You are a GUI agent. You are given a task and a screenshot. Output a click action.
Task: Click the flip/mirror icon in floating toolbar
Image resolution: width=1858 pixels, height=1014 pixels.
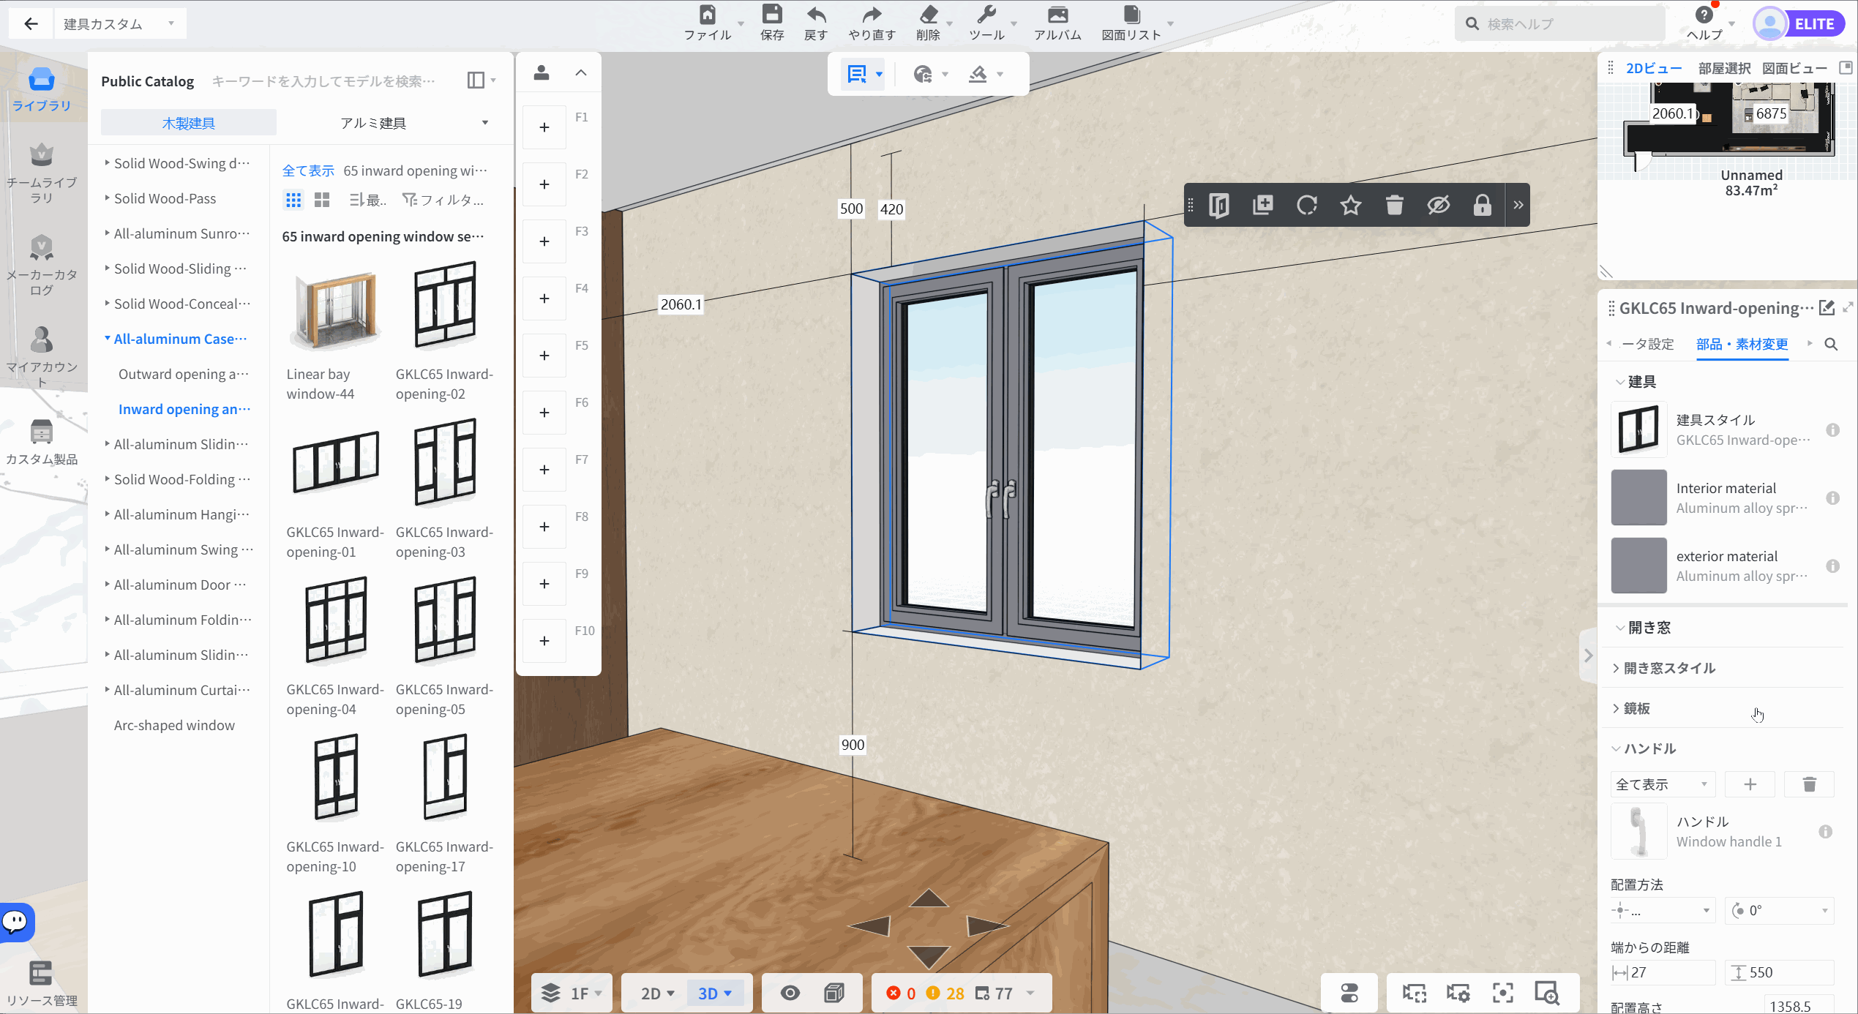[1219, 206]
